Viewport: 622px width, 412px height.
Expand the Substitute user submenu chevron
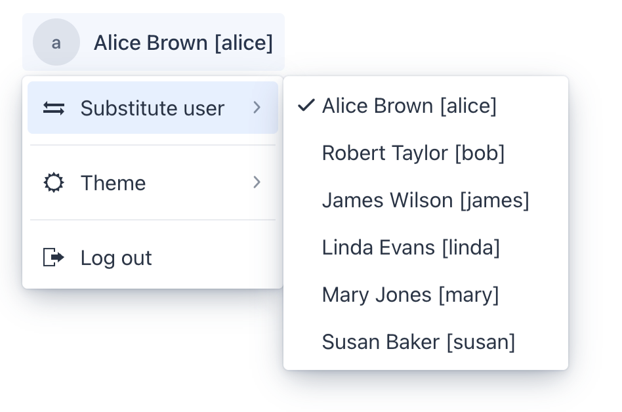pyautogui.click(x=257, y=108)
